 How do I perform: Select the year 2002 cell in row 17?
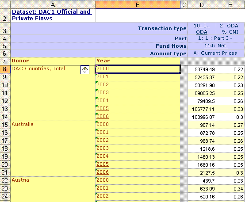click(x=138, y=141)
